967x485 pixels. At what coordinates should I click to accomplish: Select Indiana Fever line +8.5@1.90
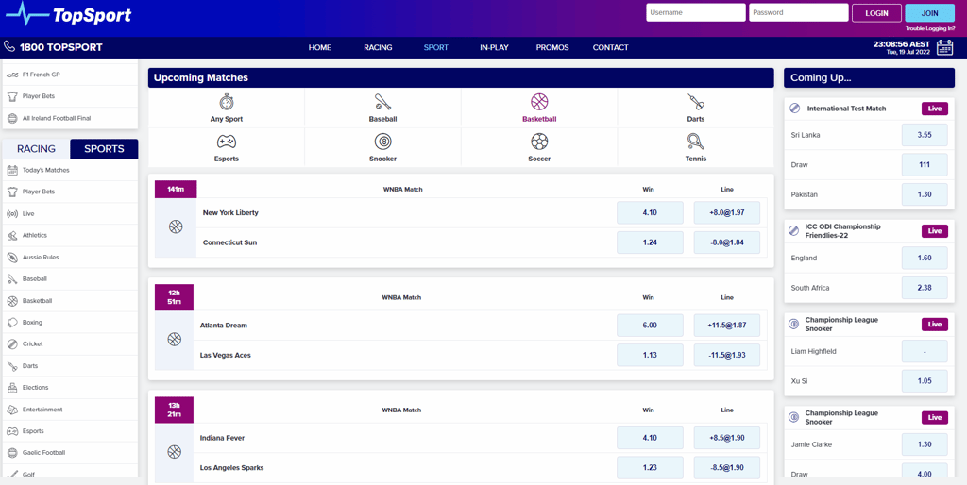[x=727, y=438]
